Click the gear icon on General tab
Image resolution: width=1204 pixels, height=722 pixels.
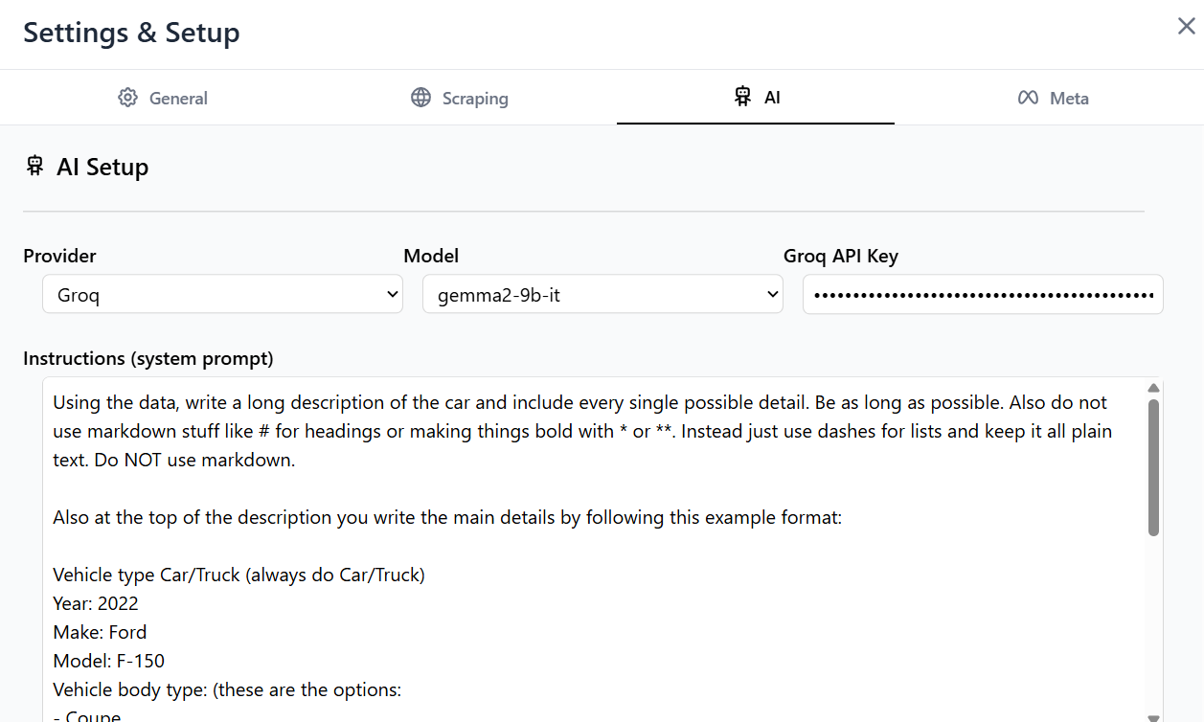[x=128, y=98]
